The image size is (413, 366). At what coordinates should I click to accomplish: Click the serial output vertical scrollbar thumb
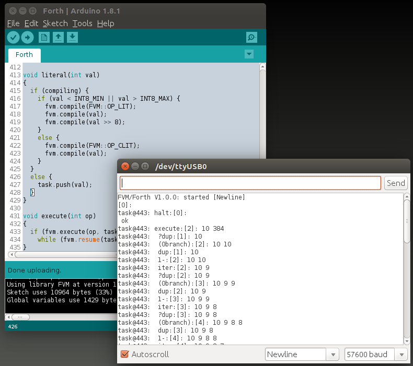click(x=407, y=221)
